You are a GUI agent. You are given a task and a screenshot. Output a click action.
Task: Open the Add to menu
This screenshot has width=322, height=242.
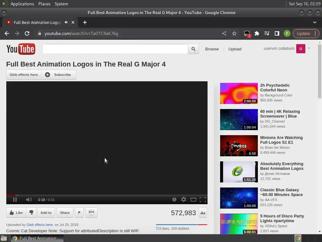coord(46,213)
